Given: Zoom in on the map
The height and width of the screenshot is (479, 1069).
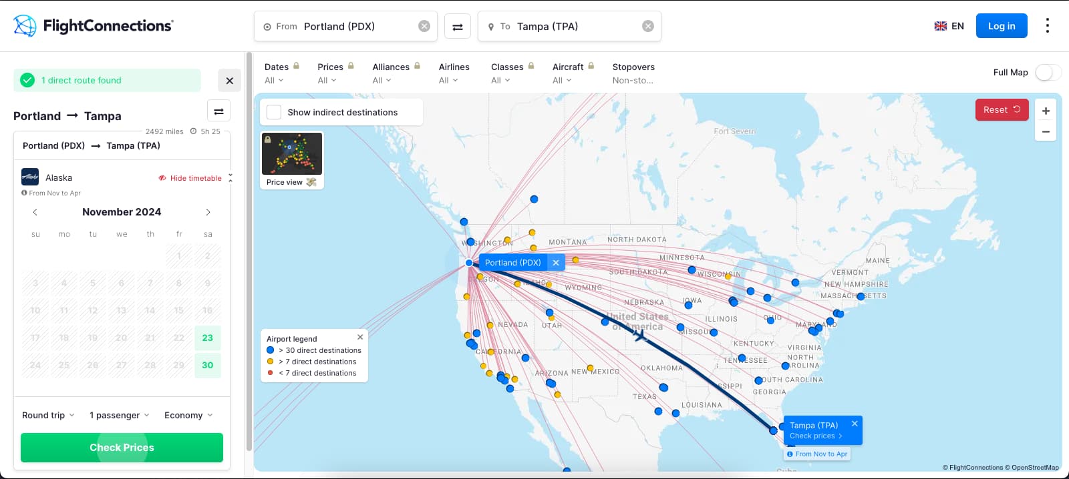Looking at the screenshot, I should [x=1046, y=111].
